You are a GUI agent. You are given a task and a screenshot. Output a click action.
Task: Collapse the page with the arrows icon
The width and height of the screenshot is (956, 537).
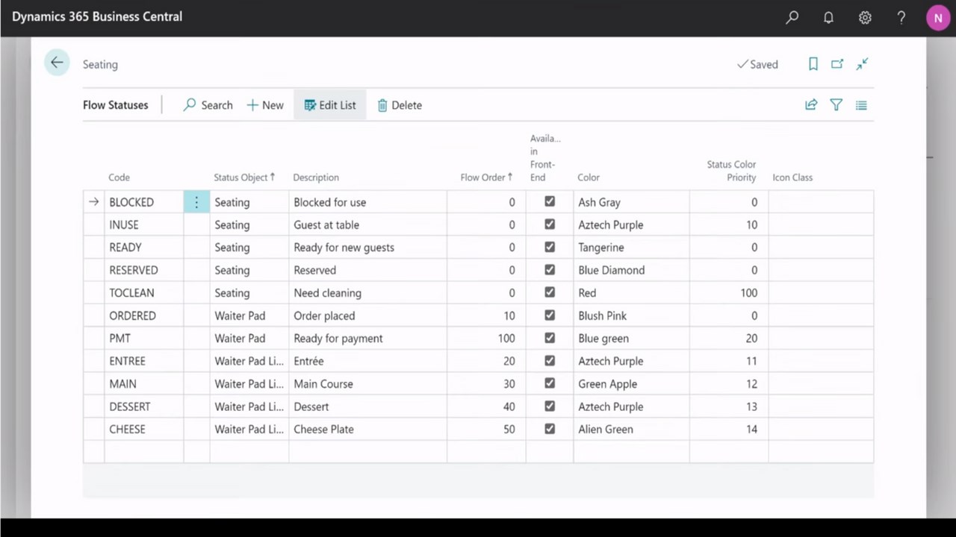pyautogui.click(x=862, y=64)
